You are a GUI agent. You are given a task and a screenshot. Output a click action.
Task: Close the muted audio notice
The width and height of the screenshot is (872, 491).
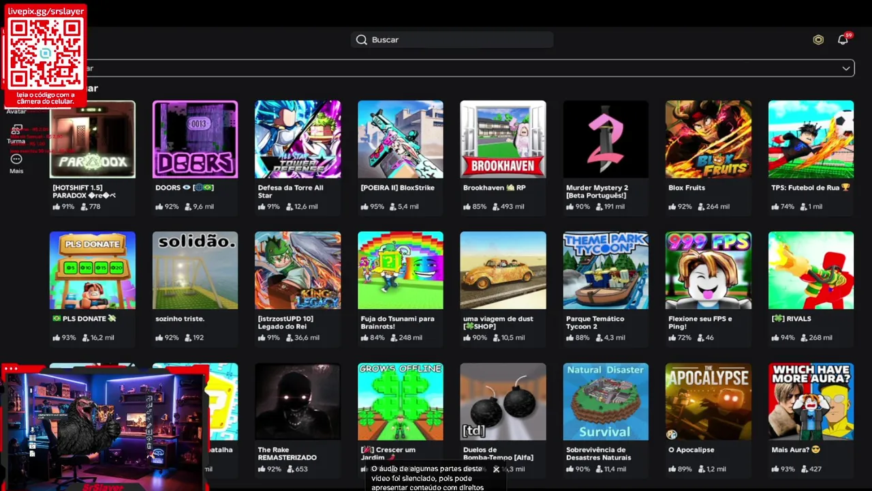click(496, 469)
